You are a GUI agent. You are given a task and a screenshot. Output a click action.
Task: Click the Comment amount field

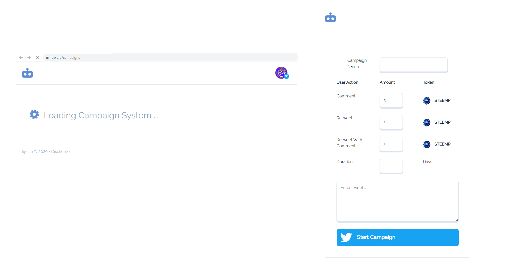(x=391, y=100)
